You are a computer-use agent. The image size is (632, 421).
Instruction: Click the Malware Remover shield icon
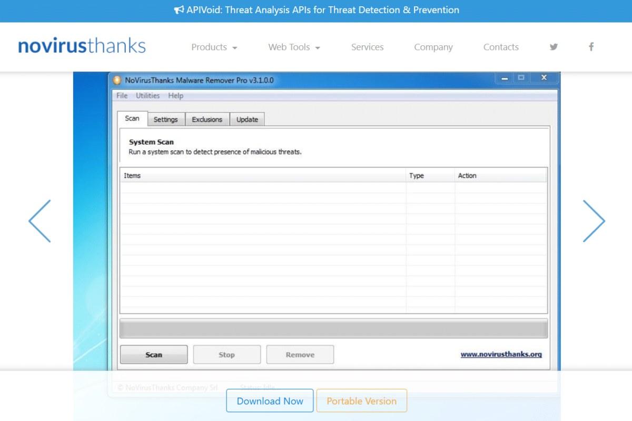click(117, 80)
